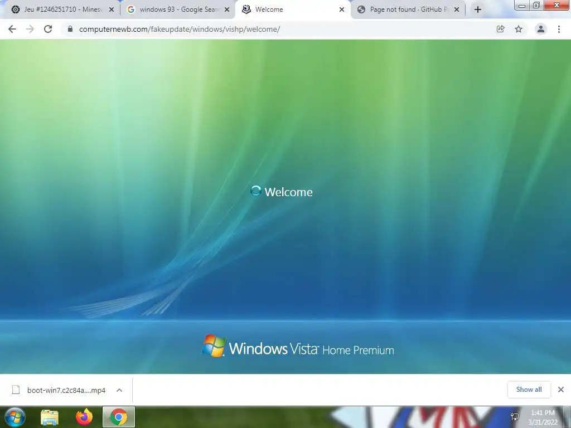The height and width of the screenshot is (428, 571).
Task: Open a new browser tab
Action: coord(478,9)
